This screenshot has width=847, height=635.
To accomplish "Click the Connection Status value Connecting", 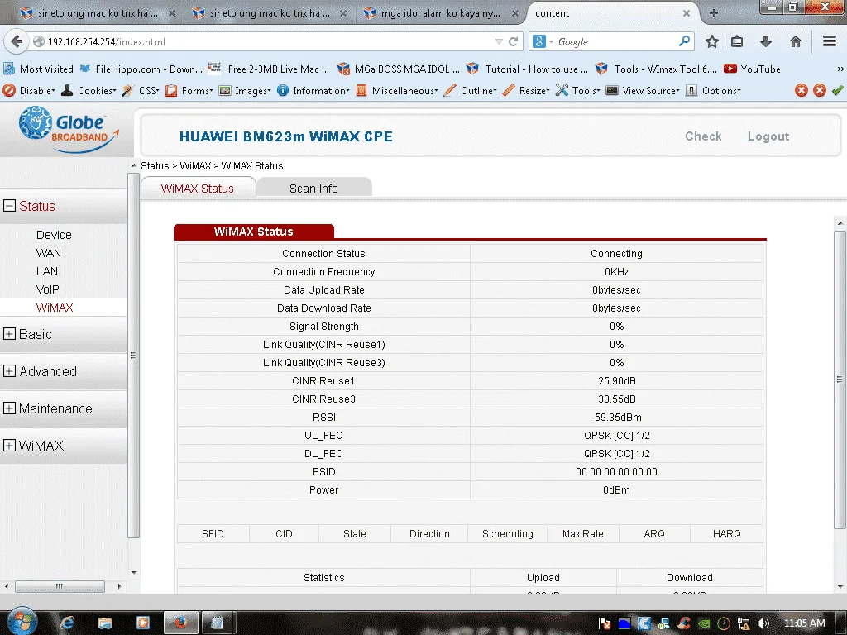I will coord(616,254).
